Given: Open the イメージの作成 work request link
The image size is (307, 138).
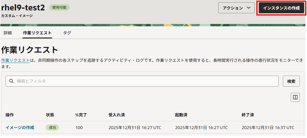Looking at the screenshot, I should tap(20, 127).
